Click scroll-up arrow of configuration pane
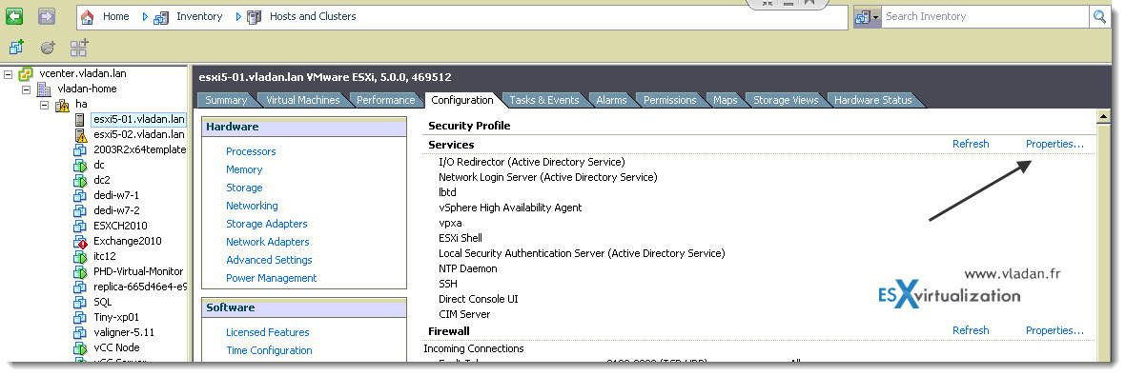Image resolution: width=1126 pixels, height=376 pixels. pyautogui.click(x=1105, y=117)
